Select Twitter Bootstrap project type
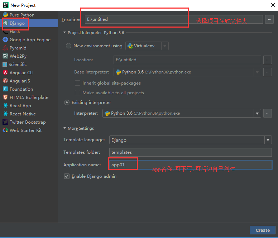 pyautogui.click(x=29, y=122)
